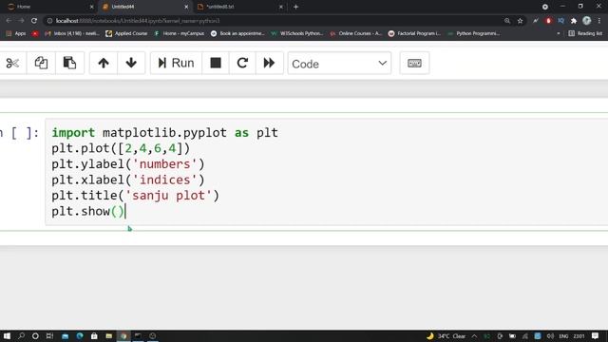This screenshot has height=342, width=608.
Task: Open the Windows notification center
Action: pyautogui.click(x=596, y=336)
